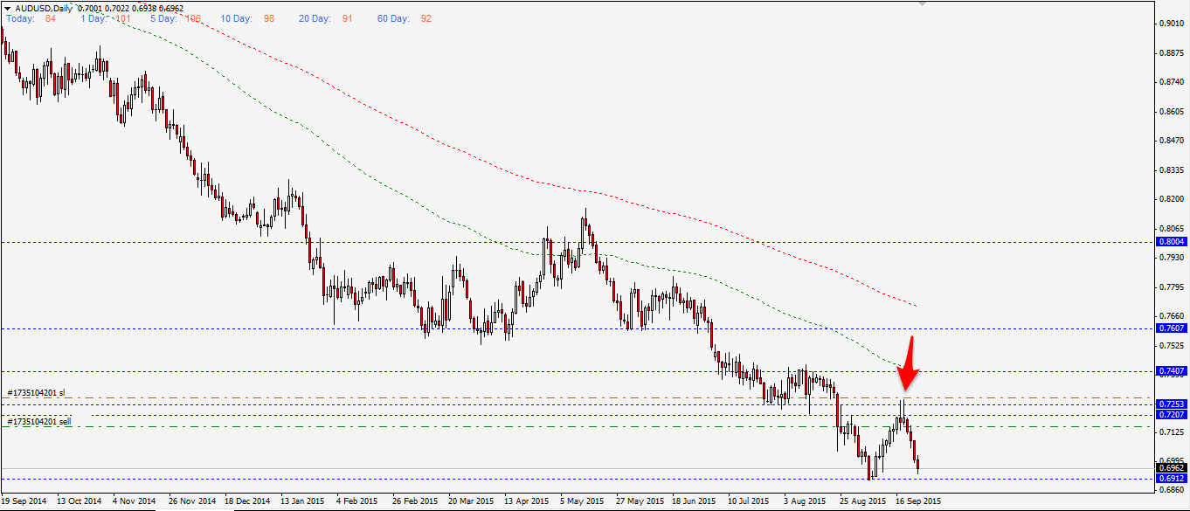Click the 0.8470 value on price axis
This screenshot has height=511, width=1190.
1173,141
